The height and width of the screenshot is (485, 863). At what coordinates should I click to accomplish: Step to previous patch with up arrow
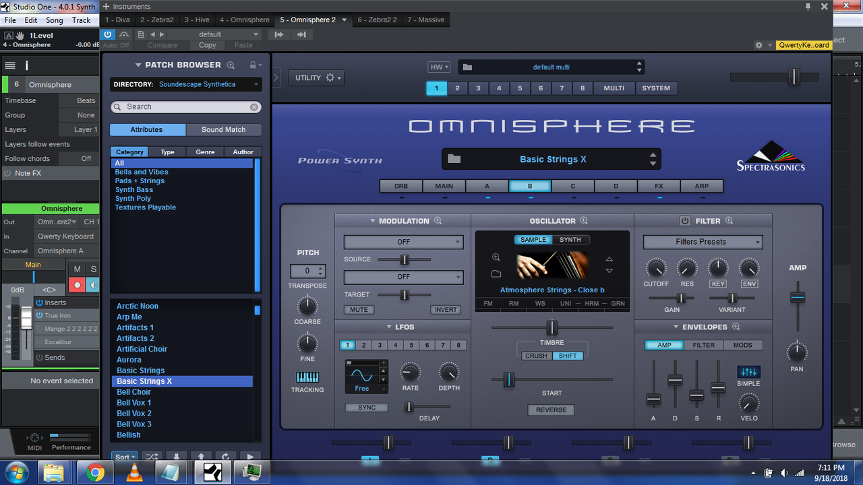point(201,457)
